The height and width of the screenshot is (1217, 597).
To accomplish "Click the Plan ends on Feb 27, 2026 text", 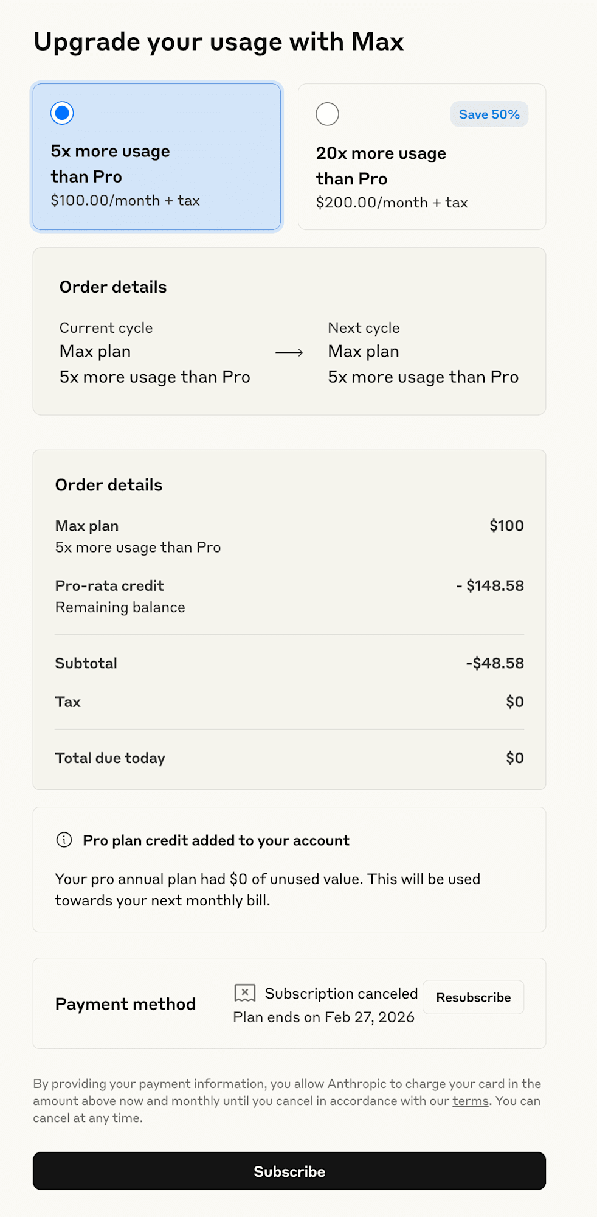I will [324, 1017].
